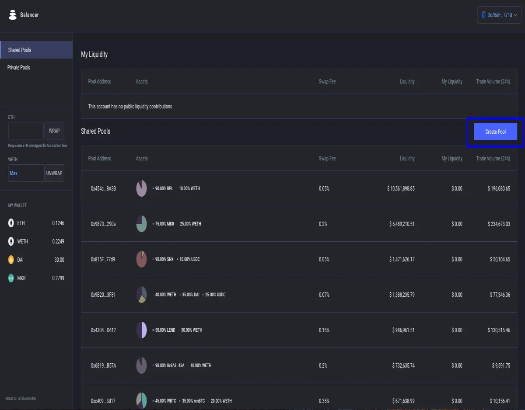Click the WETH balance 0.2249
This screenshot has width=525, height=410.
click(58, 241)
